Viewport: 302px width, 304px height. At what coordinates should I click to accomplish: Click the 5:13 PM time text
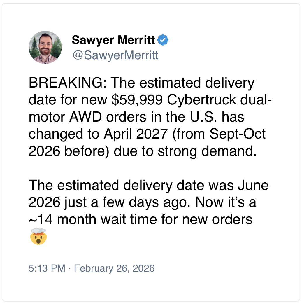pos(47,268)
